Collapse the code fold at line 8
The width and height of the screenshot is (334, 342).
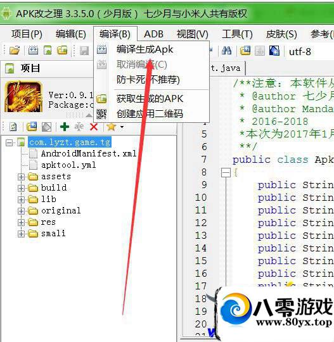coord(226,173)
